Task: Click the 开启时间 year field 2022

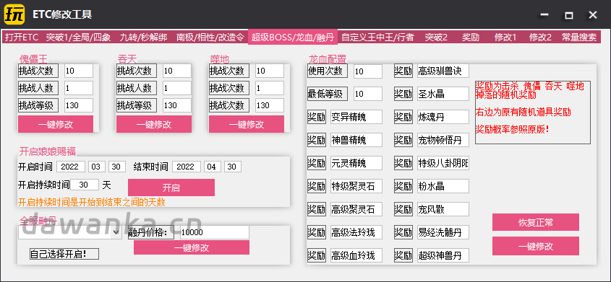Action: pos(71,167)
